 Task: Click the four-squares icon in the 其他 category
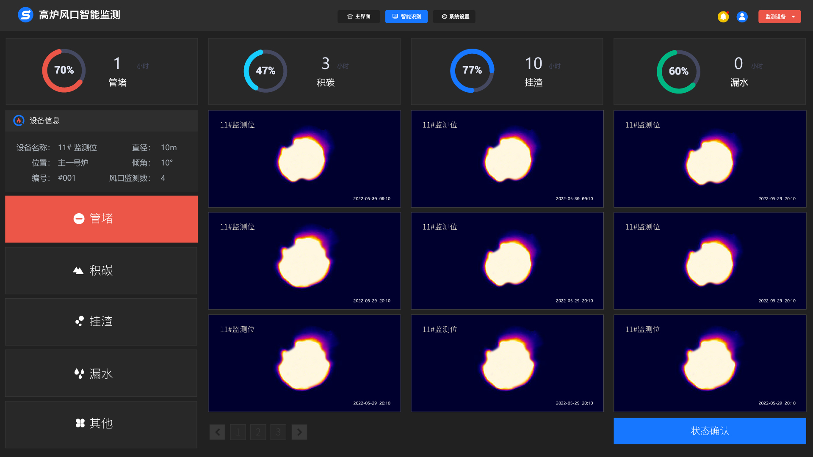(x=80, y=423)
